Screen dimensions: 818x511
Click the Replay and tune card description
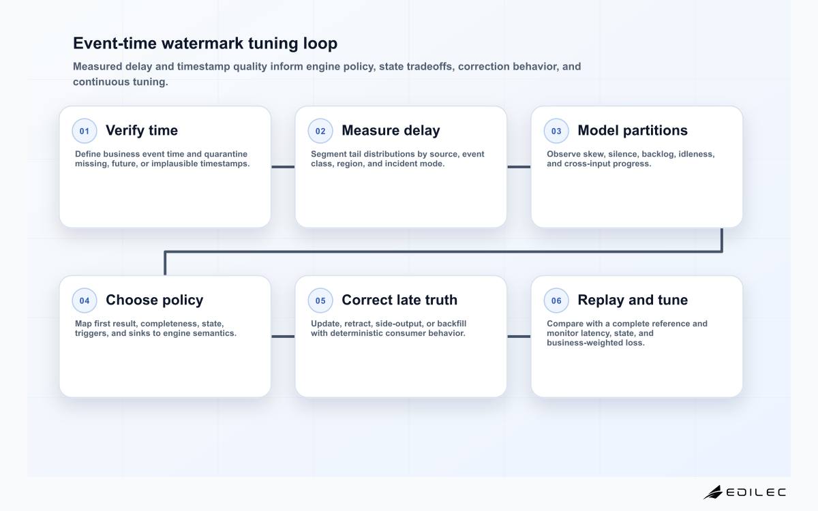pyautogui.click(x=627, y=333)
